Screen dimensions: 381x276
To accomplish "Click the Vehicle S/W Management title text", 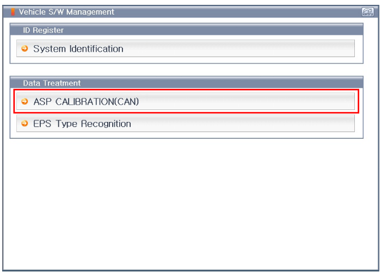I will (66, 12).
